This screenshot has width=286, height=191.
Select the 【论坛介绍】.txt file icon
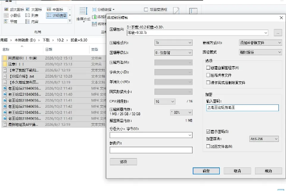[x=5, y=76]
